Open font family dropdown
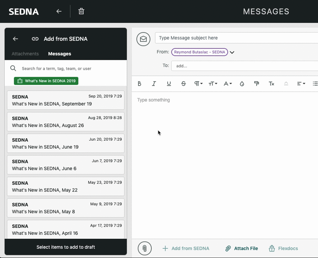This screenshot has width=318, height=258. pyautogui.click(x=228, y=84)
